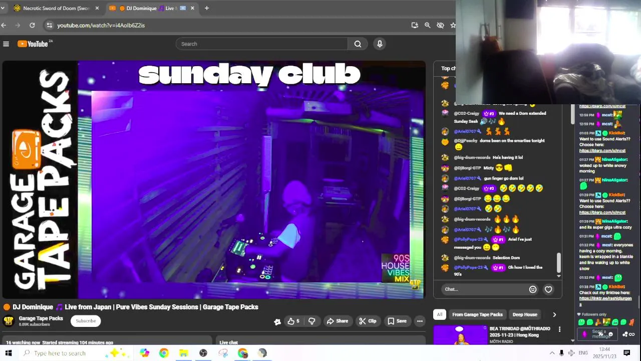Viewport: 641px width, 361px height.
Task: Open the YouTube guide hamburger menu
Action: pos(6,44)
